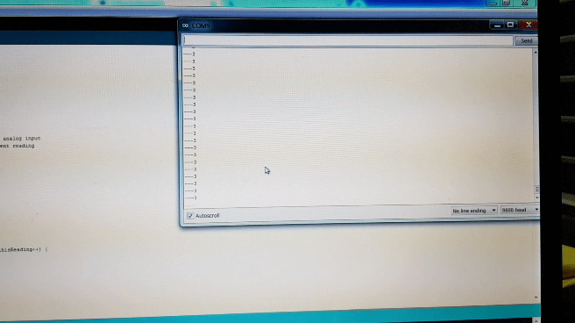The image size is (575, 323).
Task: Disable the Autoscroll checkbox
Action: click(190, 215)
